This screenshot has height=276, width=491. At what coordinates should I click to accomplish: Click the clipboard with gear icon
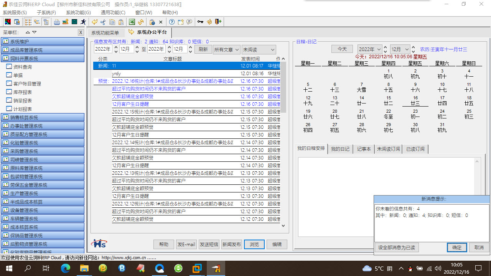(152, 22)
